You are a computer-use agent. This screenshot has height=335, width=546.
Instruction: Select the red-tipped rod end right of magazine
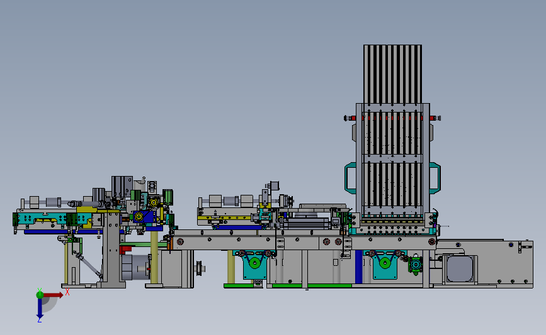click(x=435, y=118)
